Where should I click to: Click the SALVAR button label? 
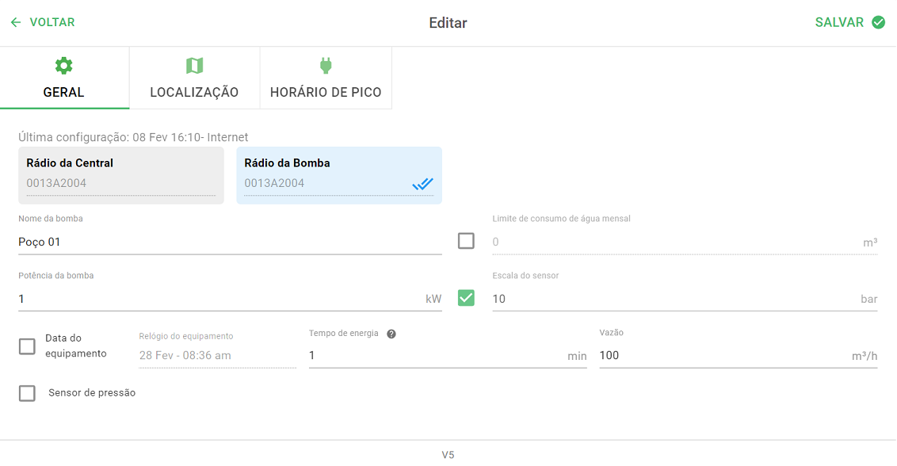[839, 22]
